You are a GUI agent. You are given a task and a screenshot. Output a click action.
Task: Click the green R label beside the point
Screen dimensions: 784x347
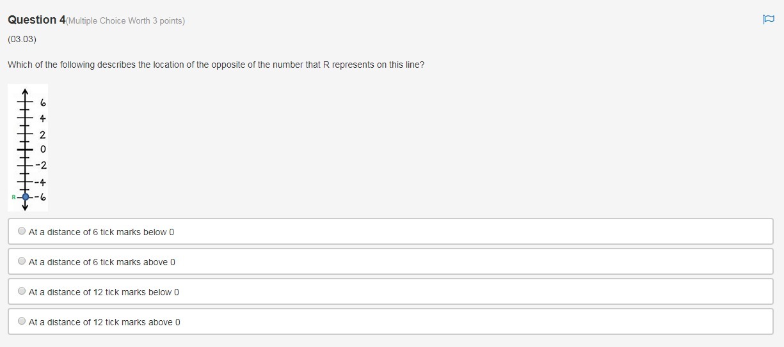point(13,197)
